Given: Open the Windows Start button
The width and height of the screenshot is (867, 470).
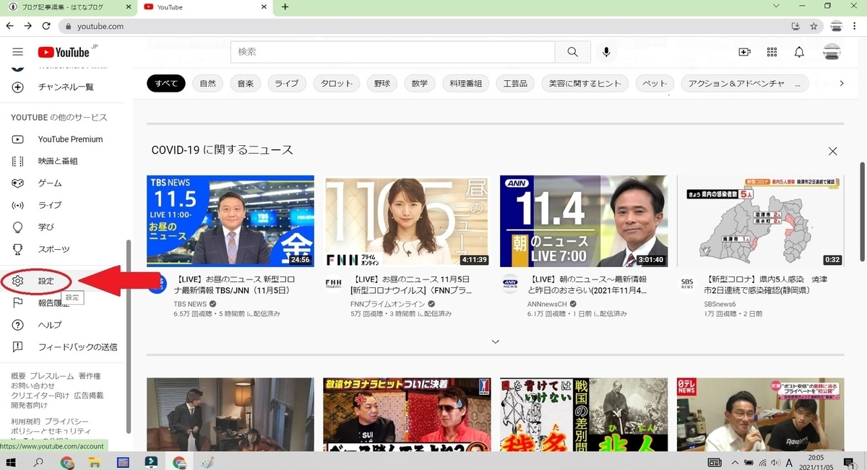Looking at the screenshot, I should point(10,462).
